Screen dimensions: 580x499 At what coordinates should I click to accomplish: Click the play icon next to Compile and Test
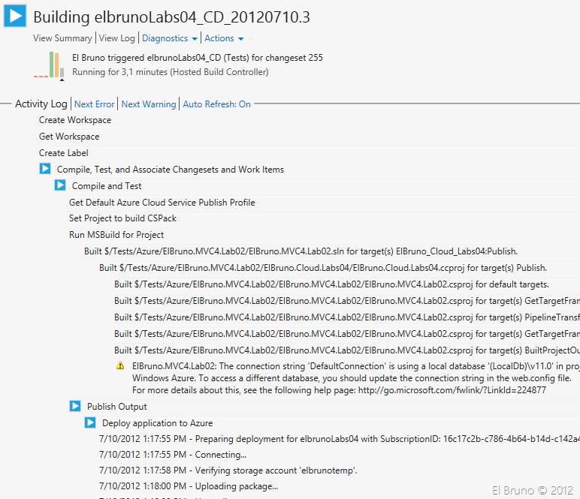pyautogui.click(x=60, y=186)
